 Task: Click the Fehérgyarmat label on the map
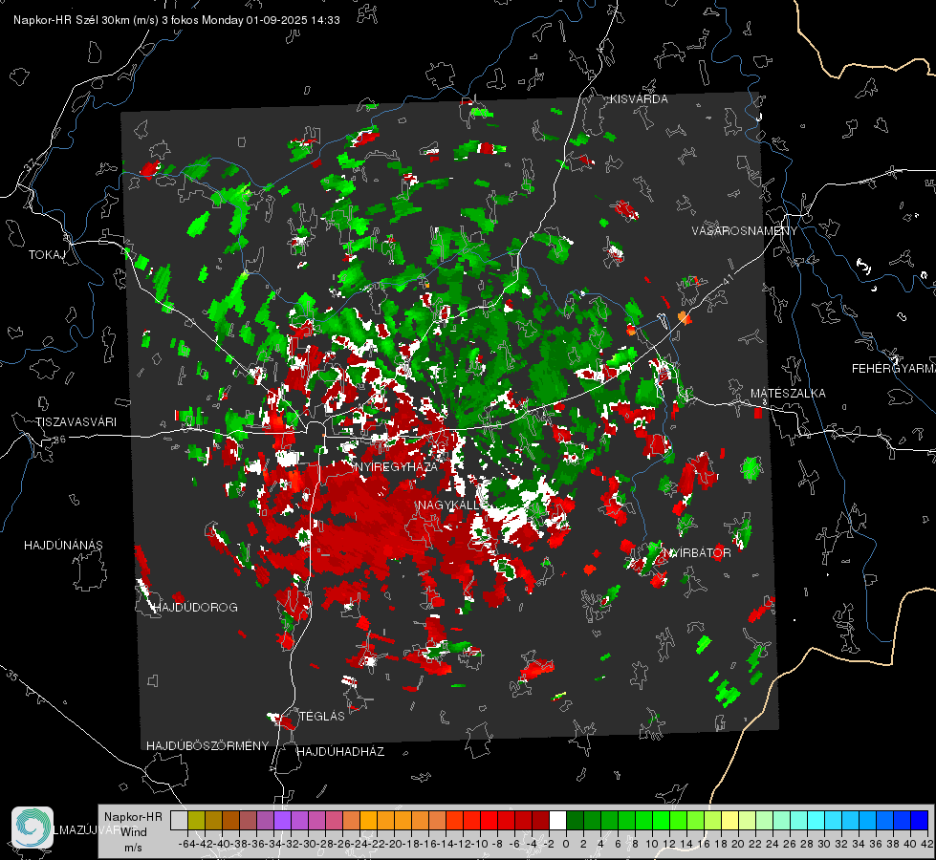click(x=894, y=369)
